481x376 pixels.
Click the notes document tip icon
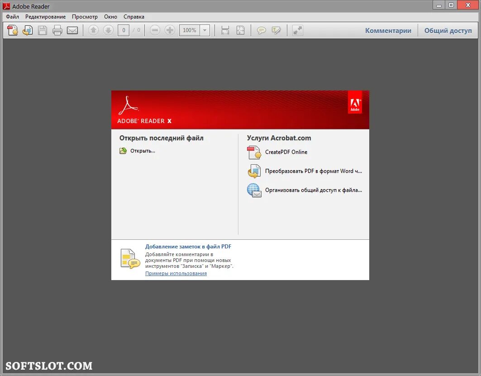click(x=130, y=258)
